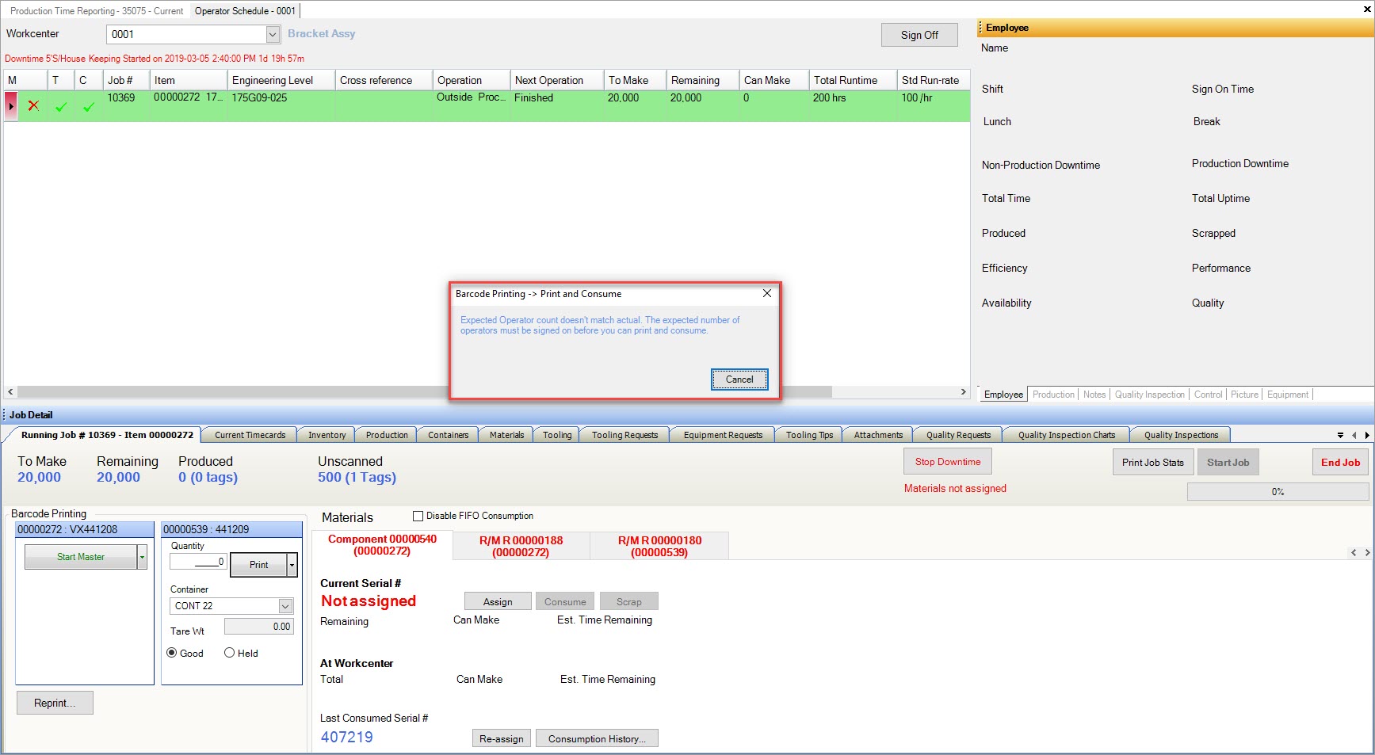Click the Print button in Barcode Printing
This screenshot has width=1375, height=755.
(x=258, y=565)
